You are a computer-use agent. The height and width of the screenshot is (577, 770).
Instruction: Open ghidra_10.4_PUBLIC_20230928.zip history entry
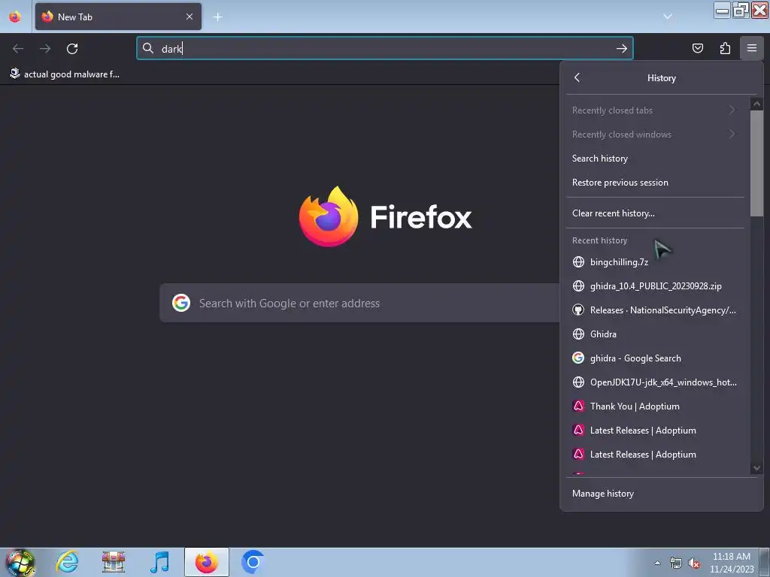click(x=655, y=286)
